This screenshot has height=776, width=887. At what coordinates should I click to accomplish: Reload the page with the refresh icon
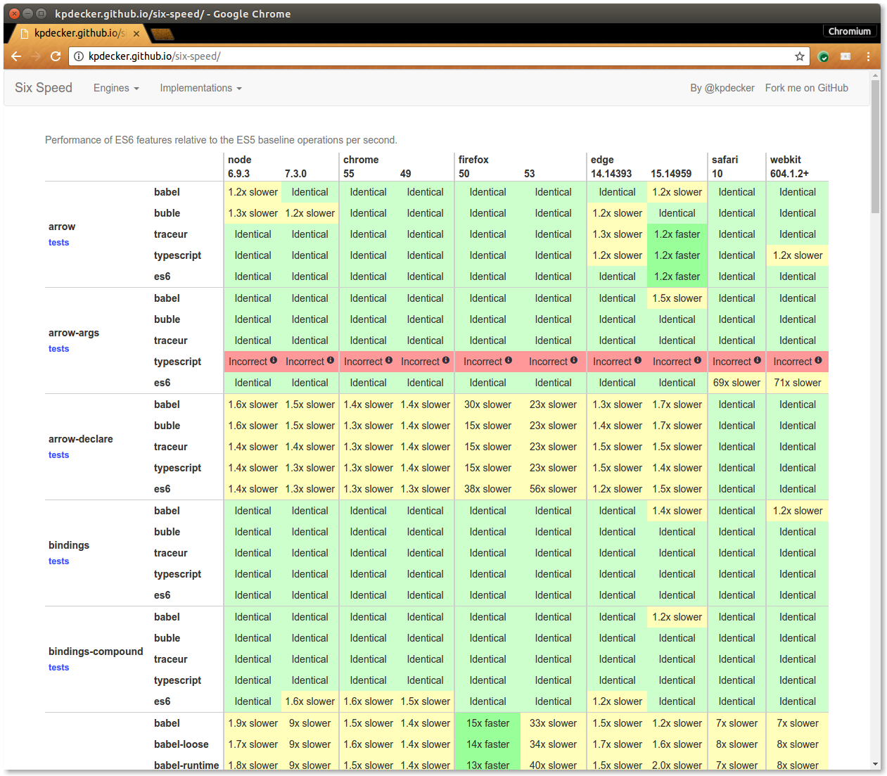[56, 56]
